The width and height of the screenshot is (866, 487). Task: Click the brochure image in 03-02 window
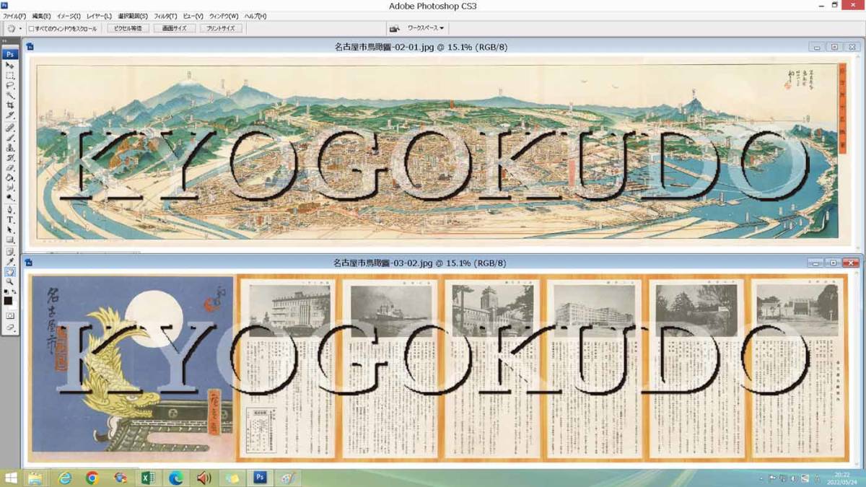point(439,368)
